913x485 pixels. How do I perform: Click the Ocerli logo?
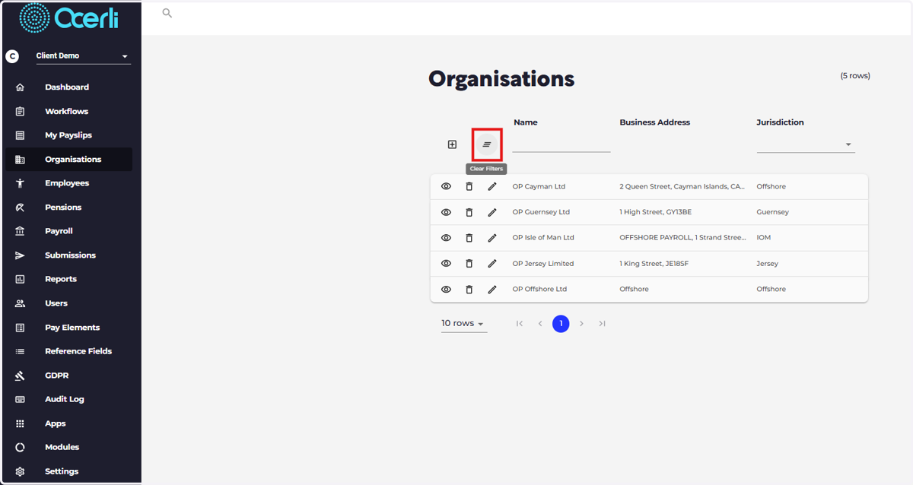(x=69, y=17)
